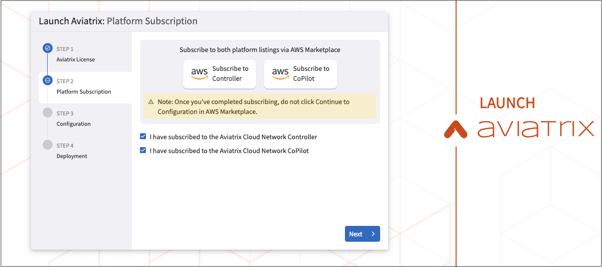
Task: Jump to the Deployment step label
Action: tap(71, 156)
